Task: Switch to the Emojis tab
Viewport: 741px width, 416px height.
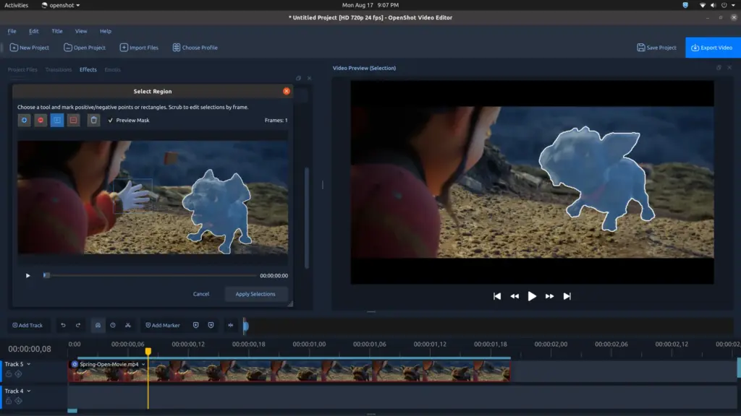Action: pos(112,69)
